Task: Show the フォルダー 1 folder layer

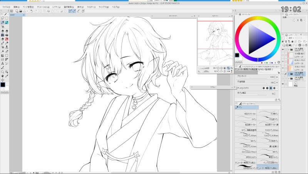Action: click(283, 79)
